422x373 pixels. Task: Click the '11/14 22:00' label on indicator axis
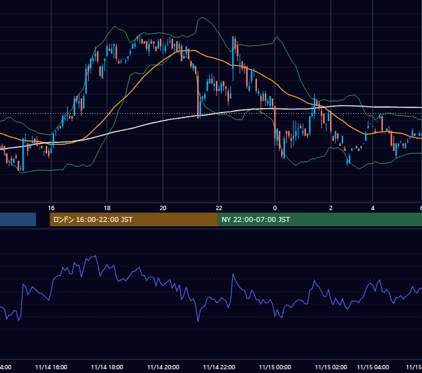tap(219, 367)
